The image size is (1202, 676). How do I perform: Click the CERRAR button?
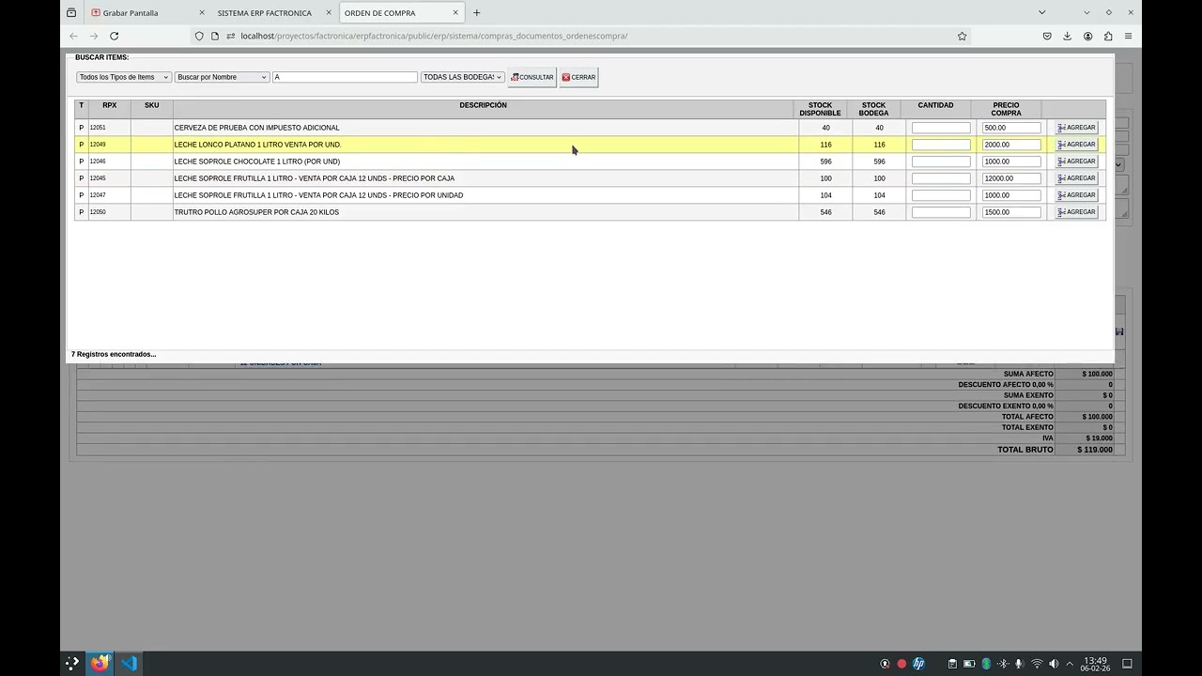(x=578, y=77)
